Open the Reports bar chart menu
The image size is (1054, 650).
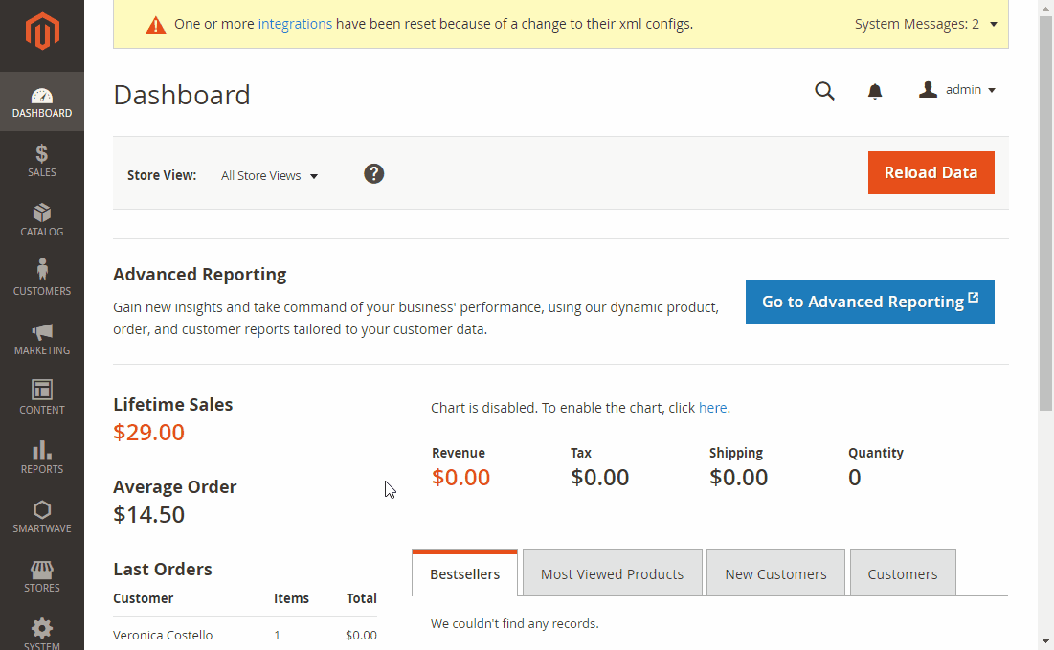pos(42,457)
